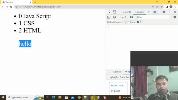Open the Default levels dropdown
178x100 pixels.
(x=115, y=22)
